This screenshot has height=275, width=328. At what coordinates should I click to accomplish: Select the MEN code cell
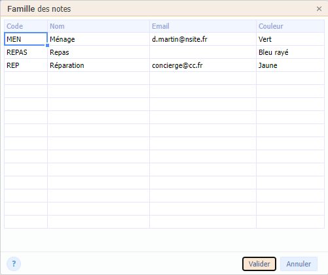(x=26, y=39)
